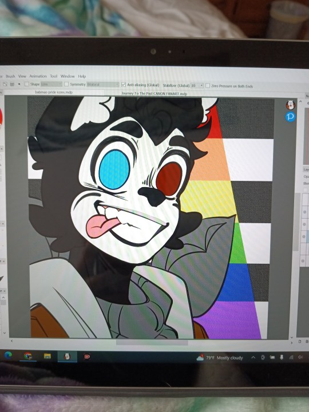Click the volume icon in the system tray
This screenshot has height=412, width=309.
300,357
